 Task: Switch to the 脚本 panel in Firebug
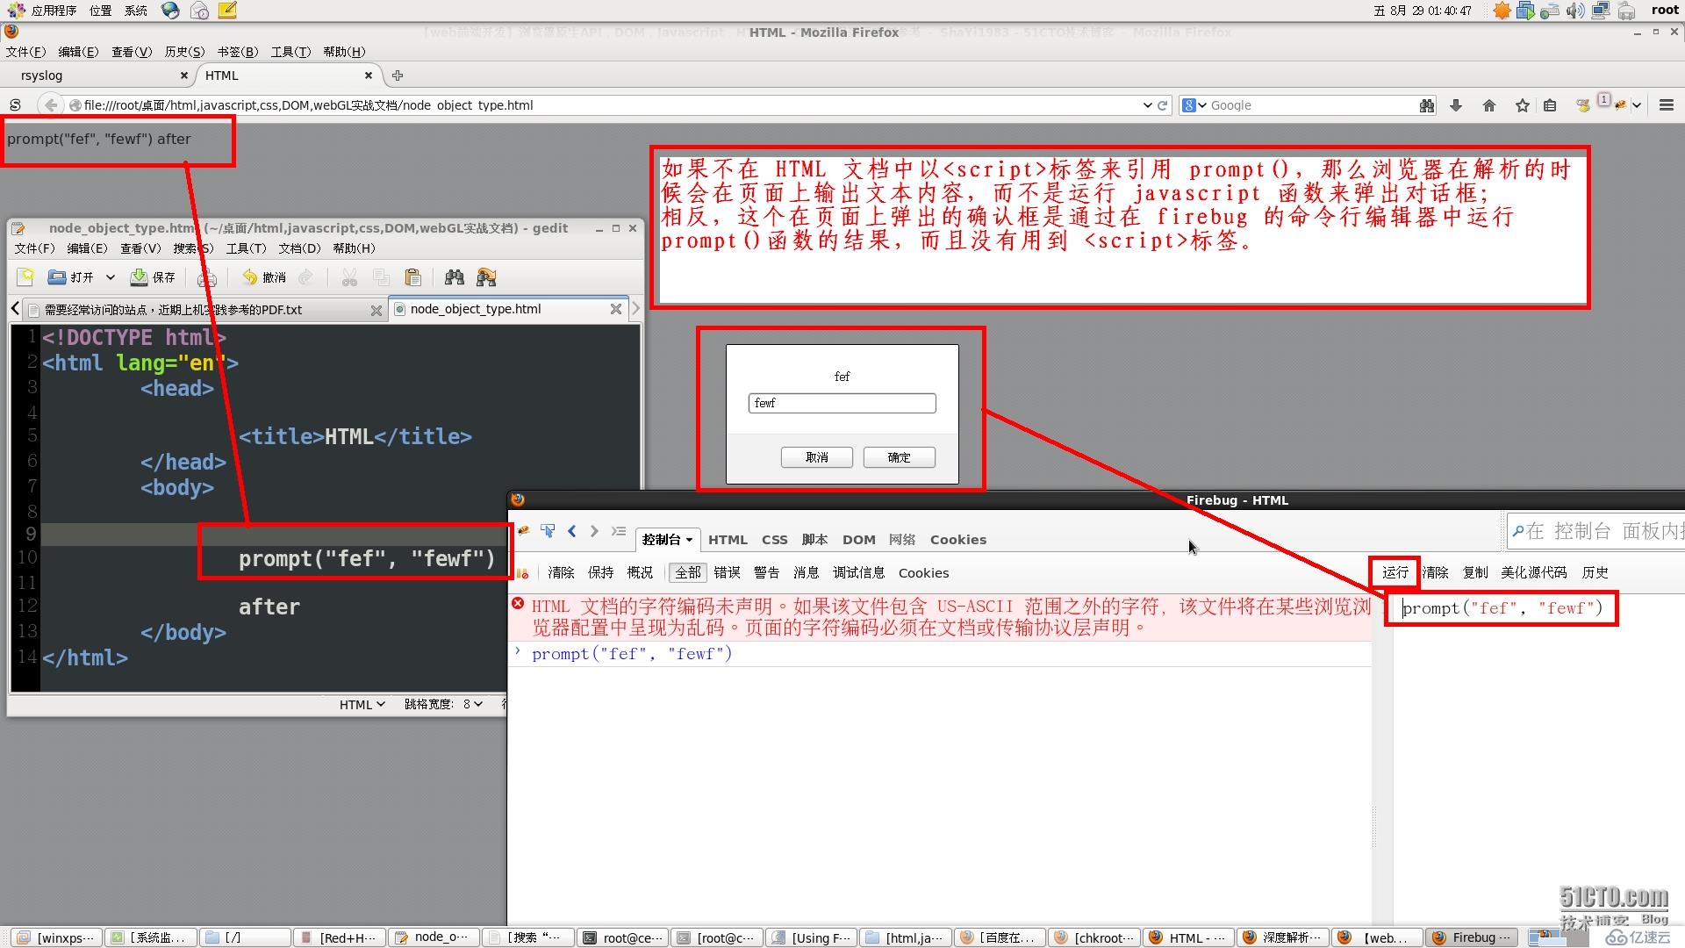pos(814,540)
